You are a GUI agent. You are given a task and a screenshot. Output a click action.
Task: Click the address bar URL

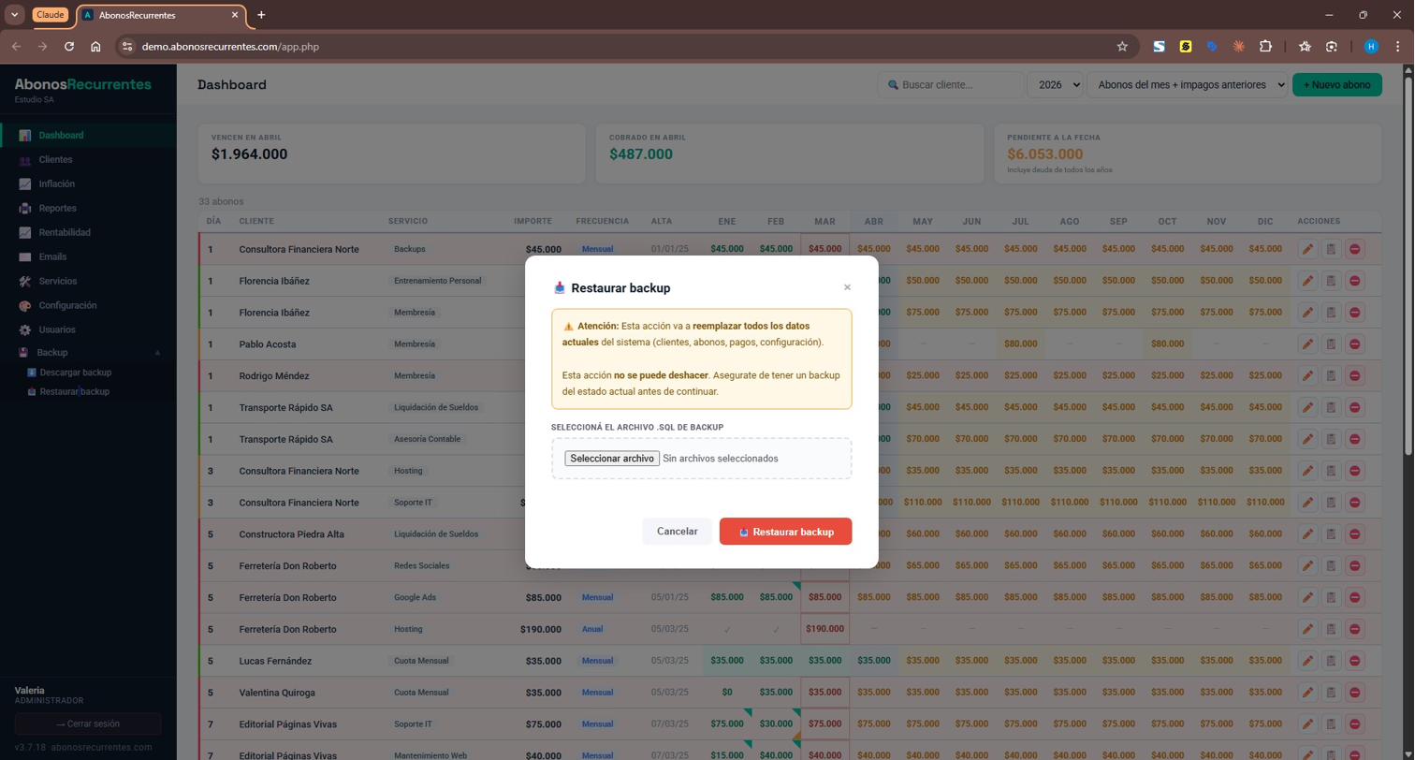(230, 47)
